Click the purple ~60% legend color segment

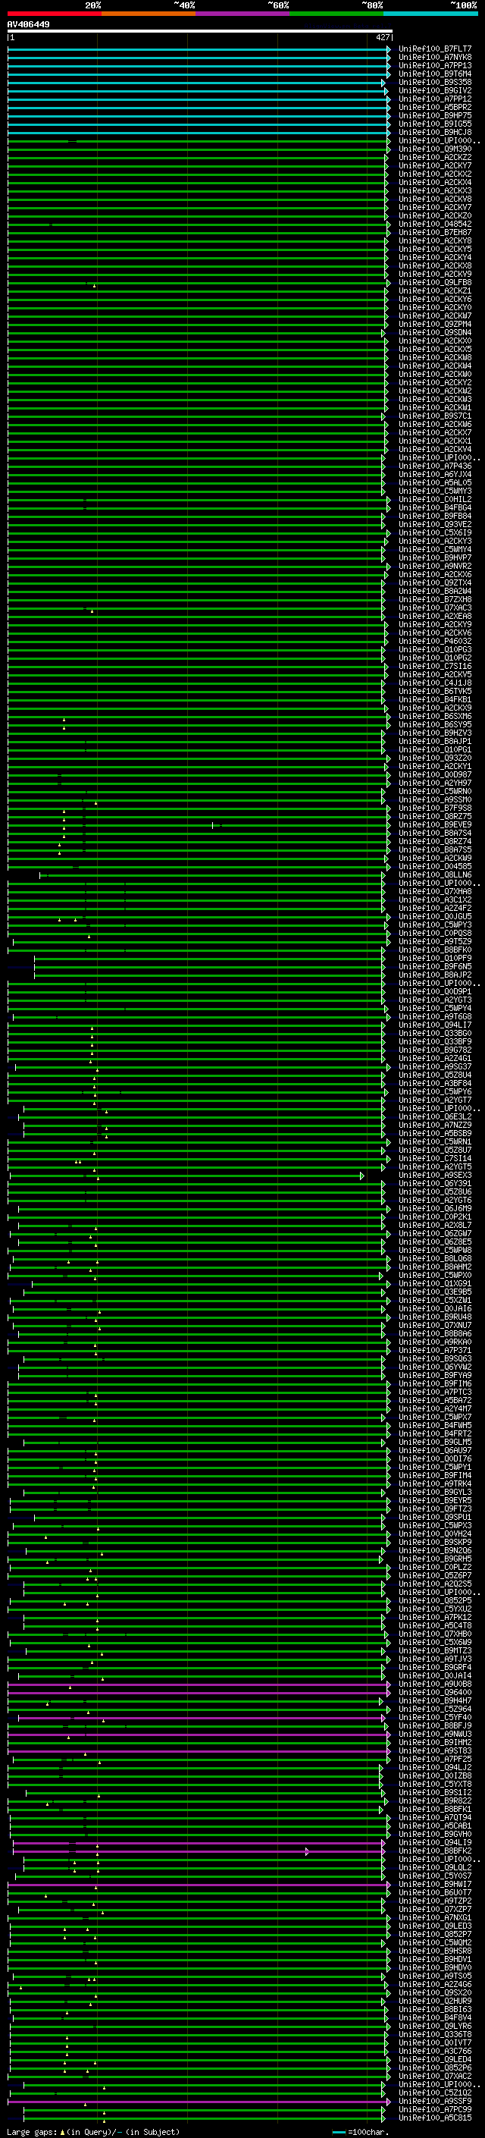243,14
